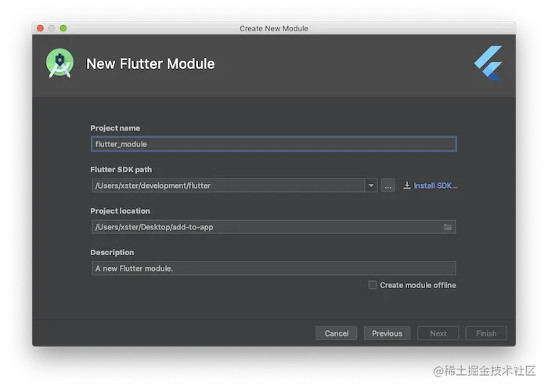This screenshot has width=548, height=389.
Task: Click the Flutter logo icon
Action: pyautogui.click(x=489, y=63)
